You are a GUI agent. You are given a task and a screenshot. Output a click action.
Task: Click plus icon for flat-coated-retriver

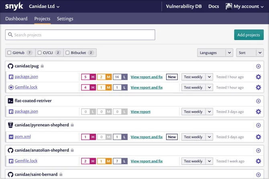pos(259,101)
